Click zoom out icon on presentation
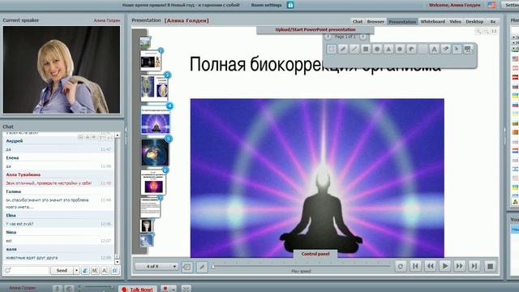The image size is (519, 292). (487, 31)
